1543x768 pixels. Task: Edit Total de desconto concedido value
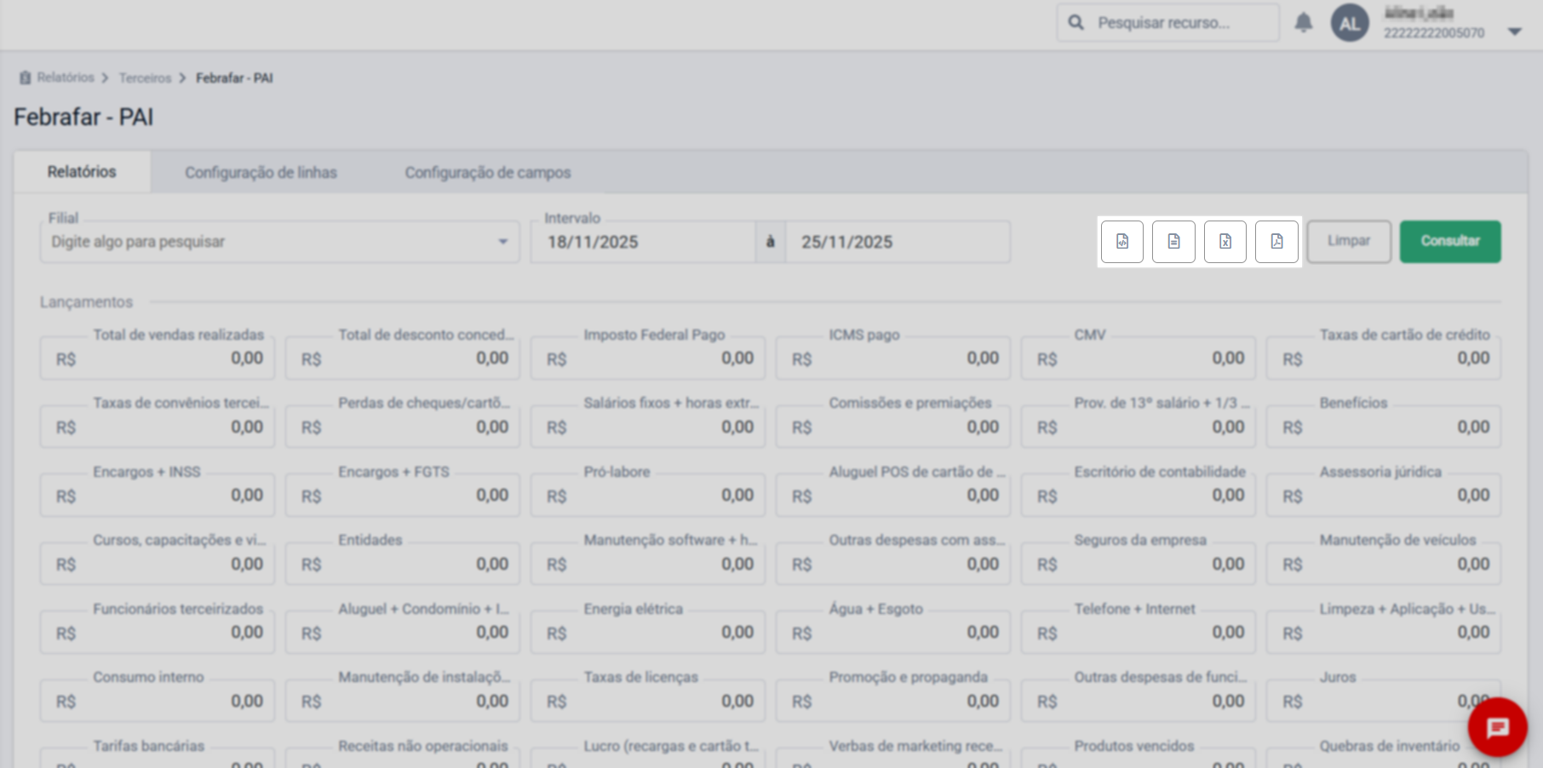point(403,358)
